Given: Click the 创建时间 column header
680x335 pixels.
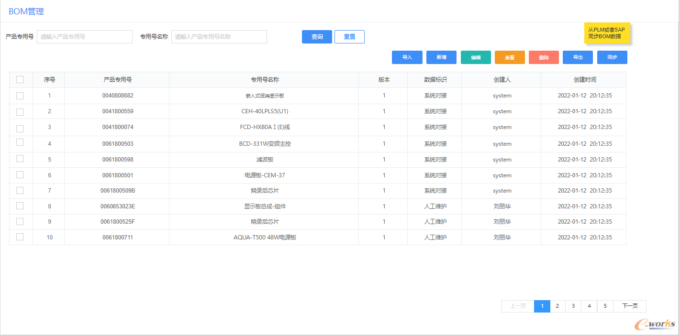Looking at the screenshot, I should pyautogui.click(x=585, y=80).
